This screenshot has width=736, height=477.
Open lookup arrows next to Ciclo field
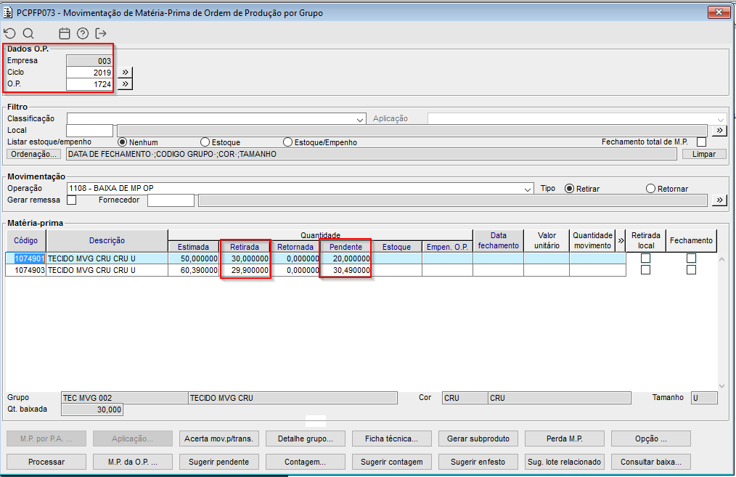pos(125,73)
